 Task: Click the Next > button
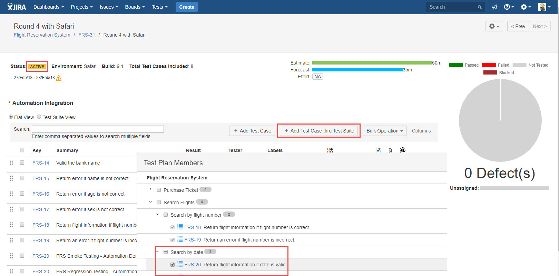[x=540, y=26]
